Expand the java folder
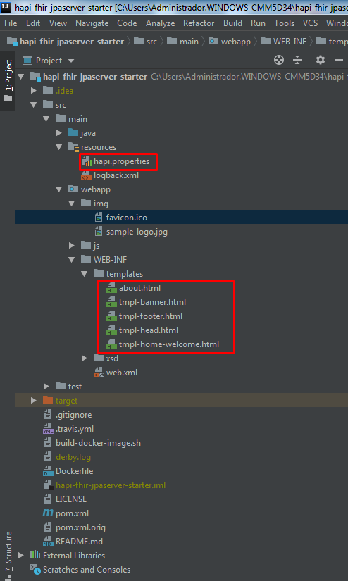 [58, 133]
